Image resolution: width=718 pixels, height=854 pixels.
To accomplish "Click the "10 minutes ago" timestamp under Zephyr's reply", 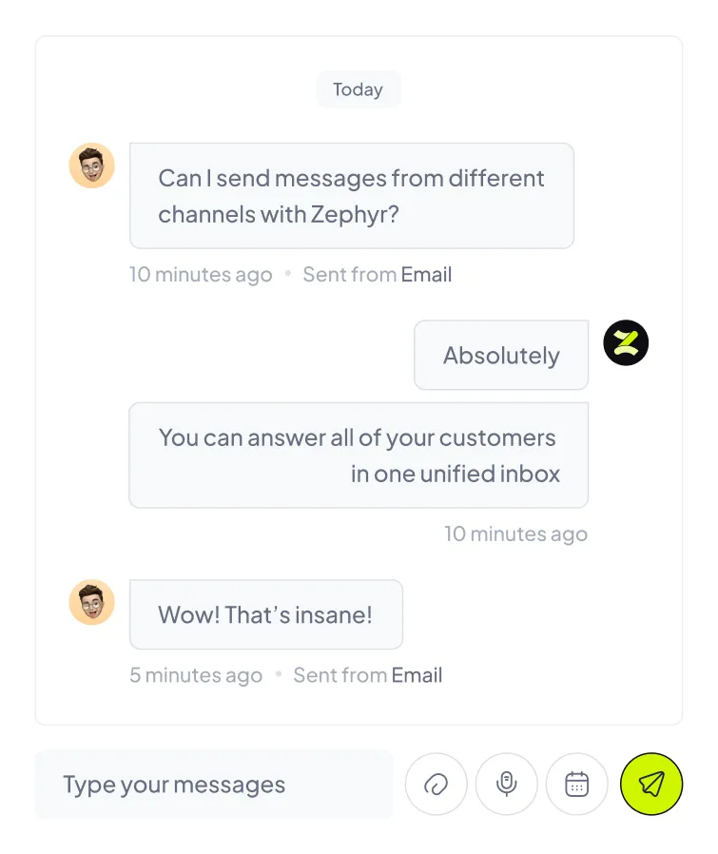I will tap(515, 534).
